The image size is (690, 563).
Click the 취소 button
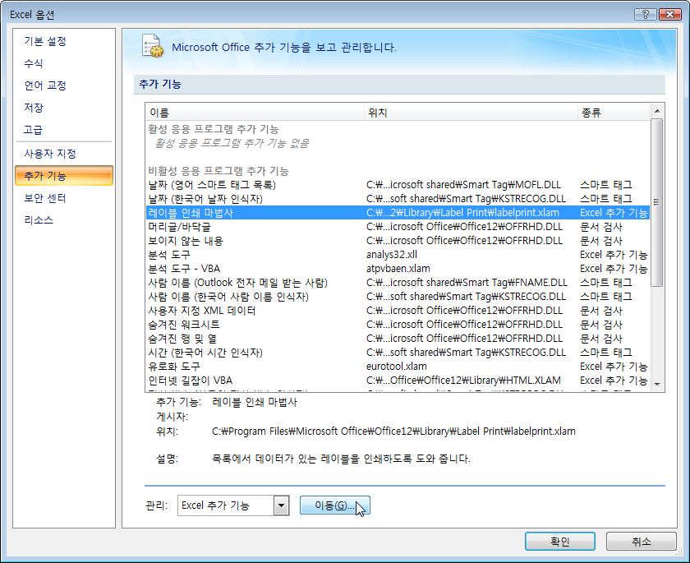(641, 541)
